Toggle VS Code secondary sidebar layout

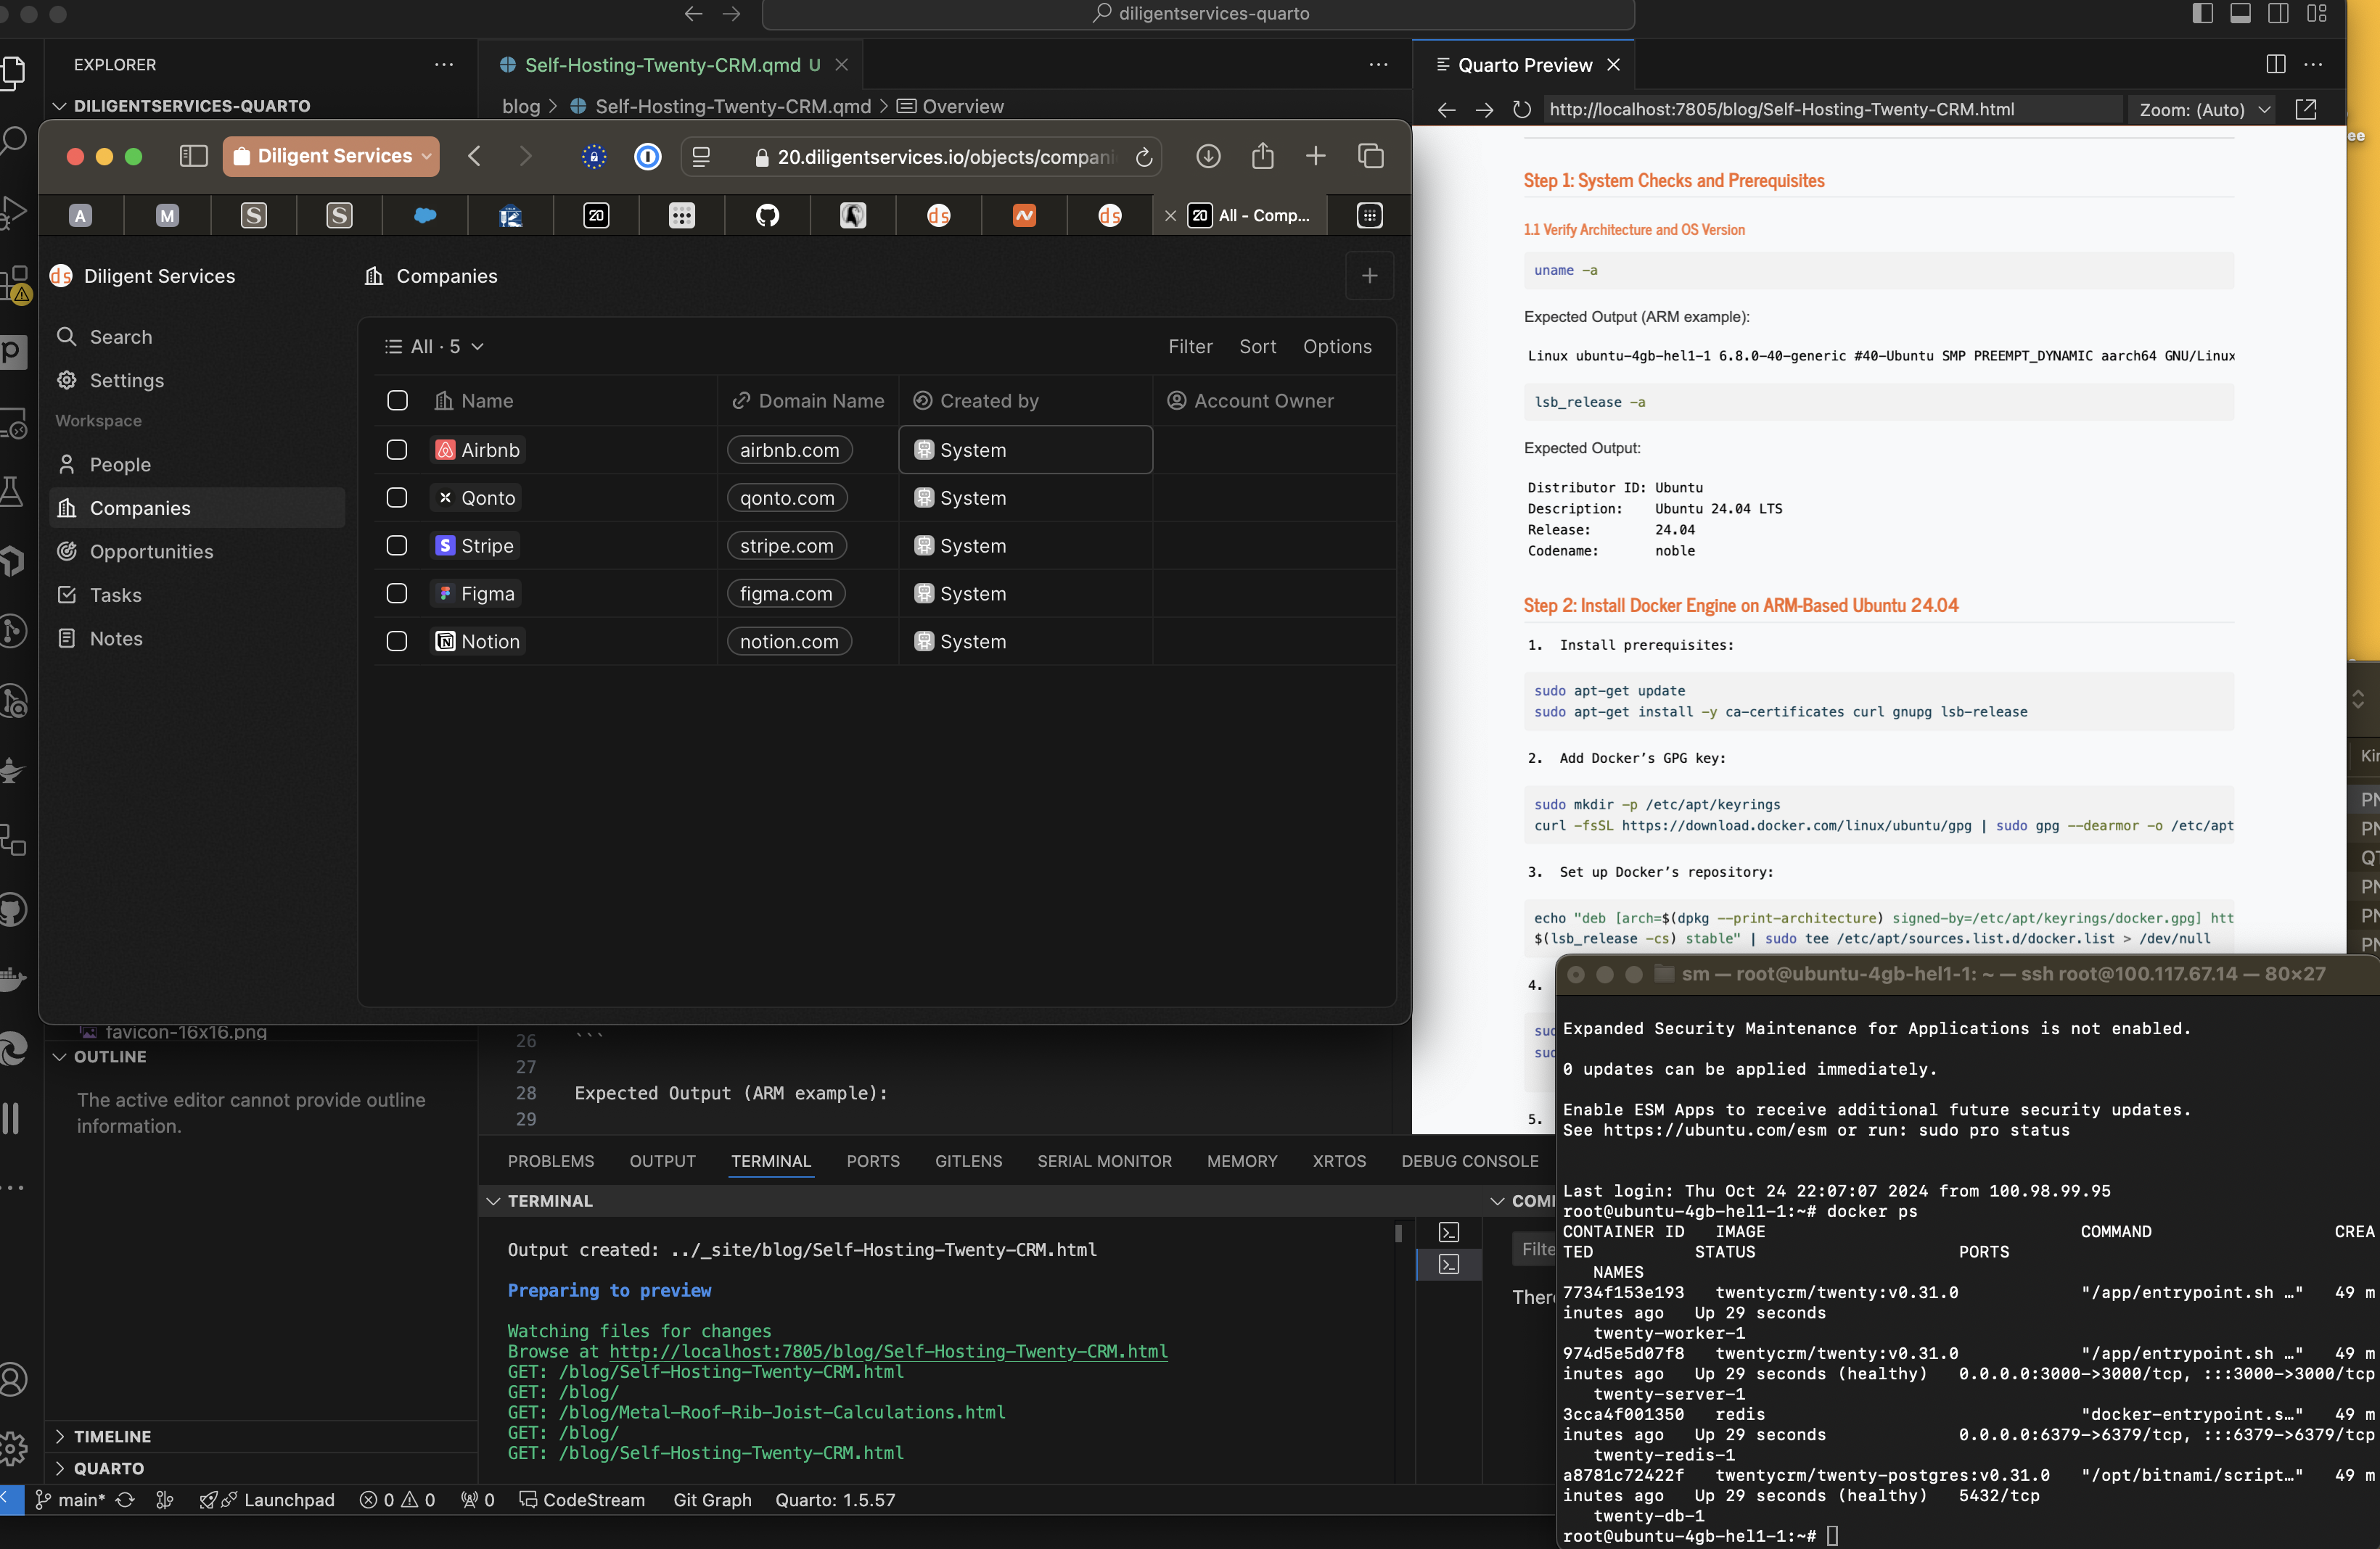pyautogui.click(x=2278, y=13)
